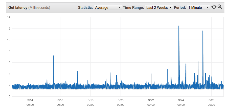Open the Statistic dropdown showing Average

click(x=108, y=8)
